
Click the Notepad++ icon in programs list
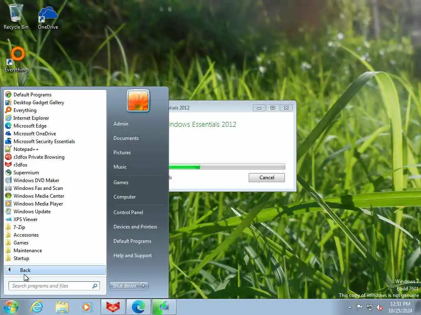(8, 149)
